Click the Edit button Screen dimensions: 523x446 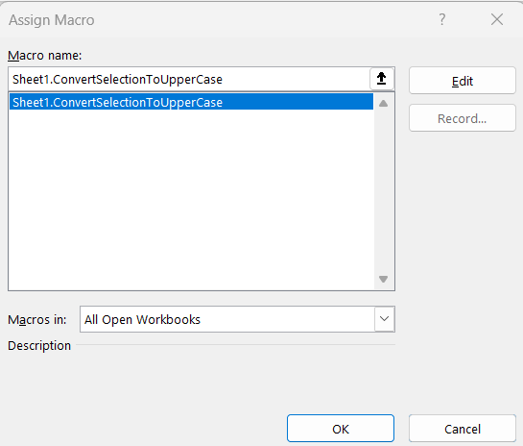tap(463, 81)
